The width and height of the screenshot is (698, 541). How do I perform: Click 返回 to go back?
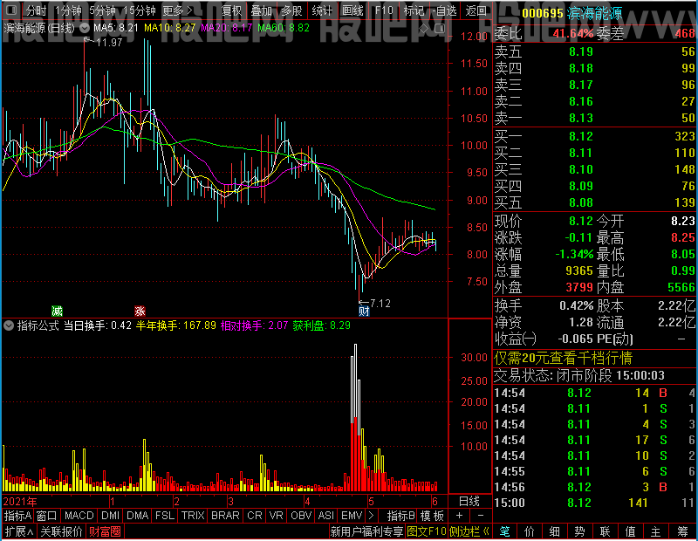point(476,10)
